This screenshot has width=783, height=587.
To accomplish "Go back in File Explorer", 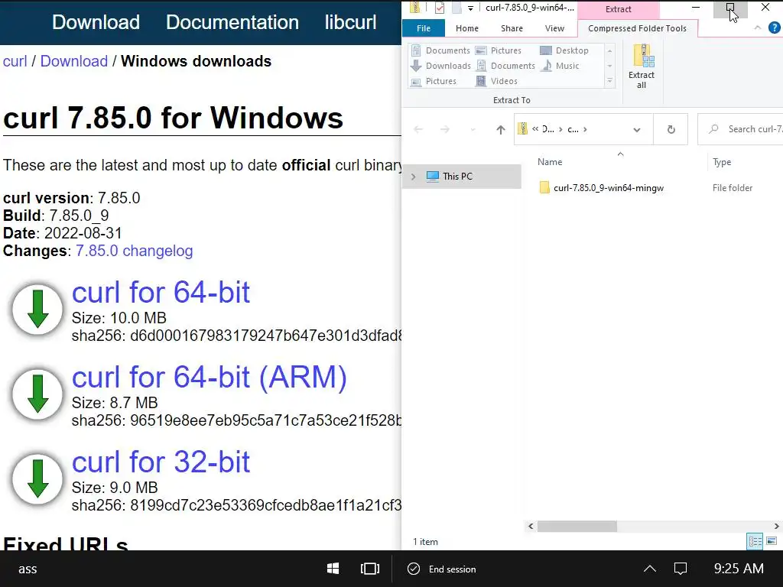I will 418,130.
